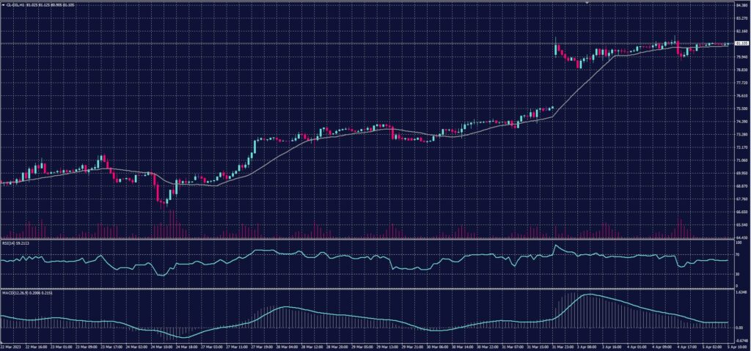
Task: Click the 5 Apr 10:00 time axis label
Action: [x=736, y=346]
